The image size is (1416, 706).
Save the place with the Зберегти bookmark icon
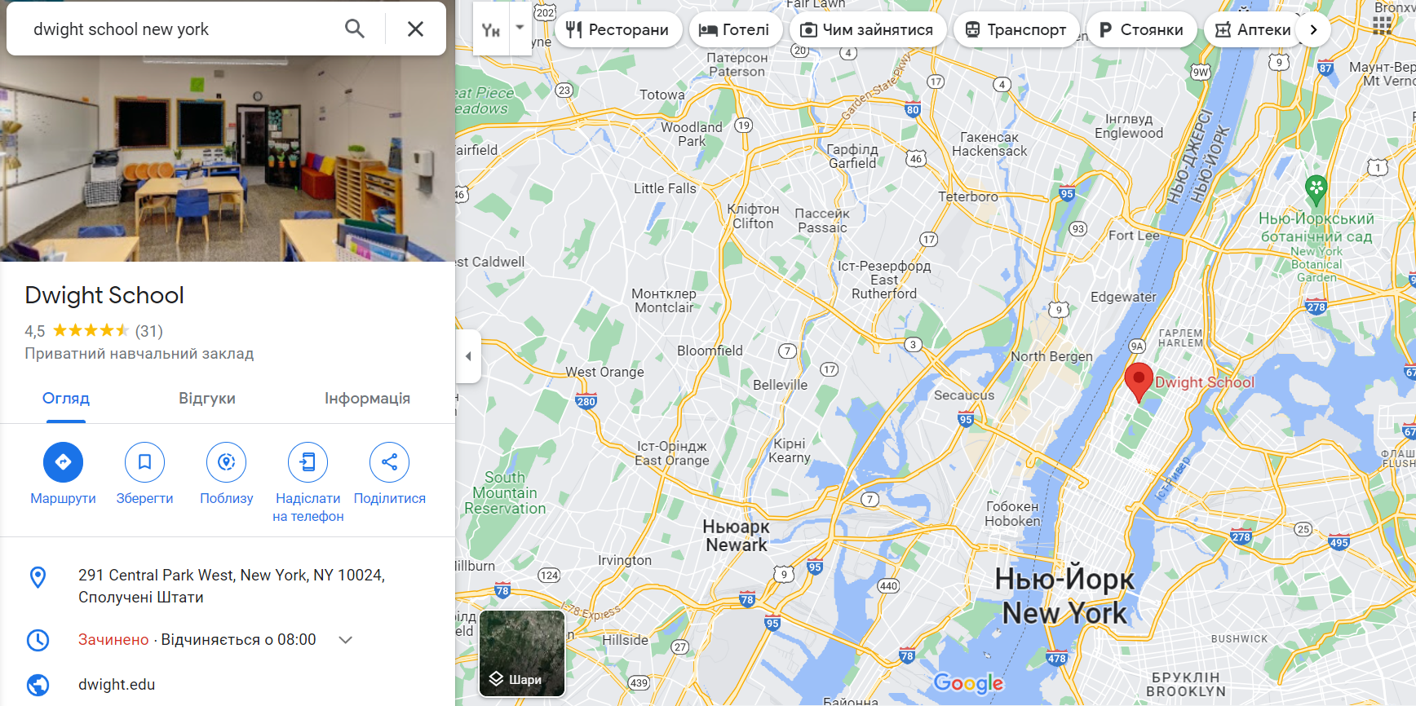[144, 462]
